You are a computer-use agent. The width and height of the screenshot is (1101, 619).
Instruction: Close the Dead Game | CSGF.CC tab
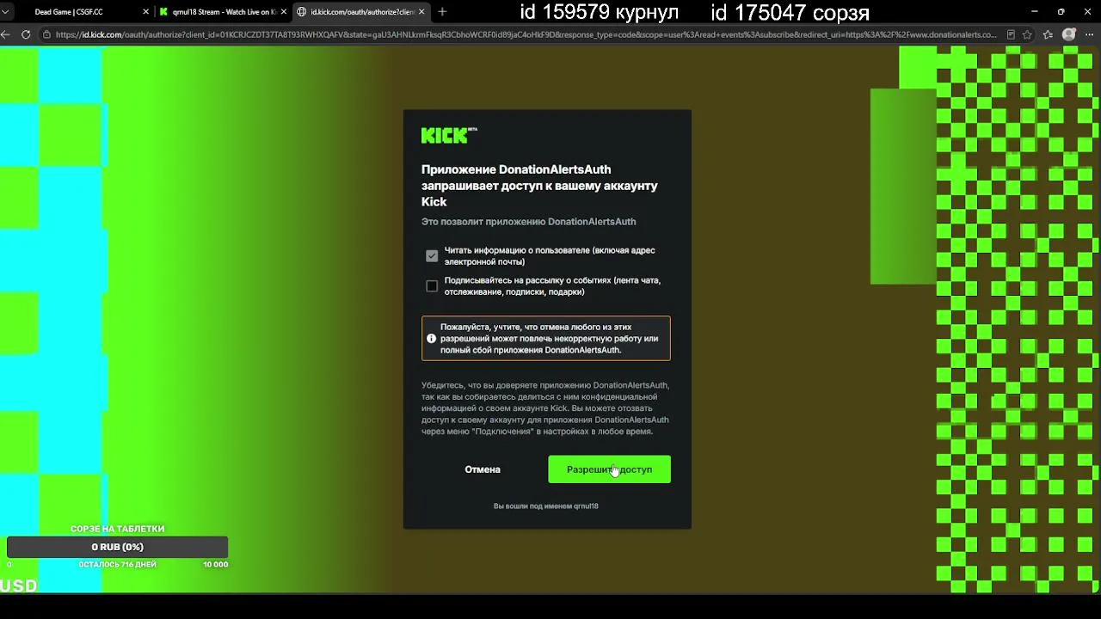146,12
